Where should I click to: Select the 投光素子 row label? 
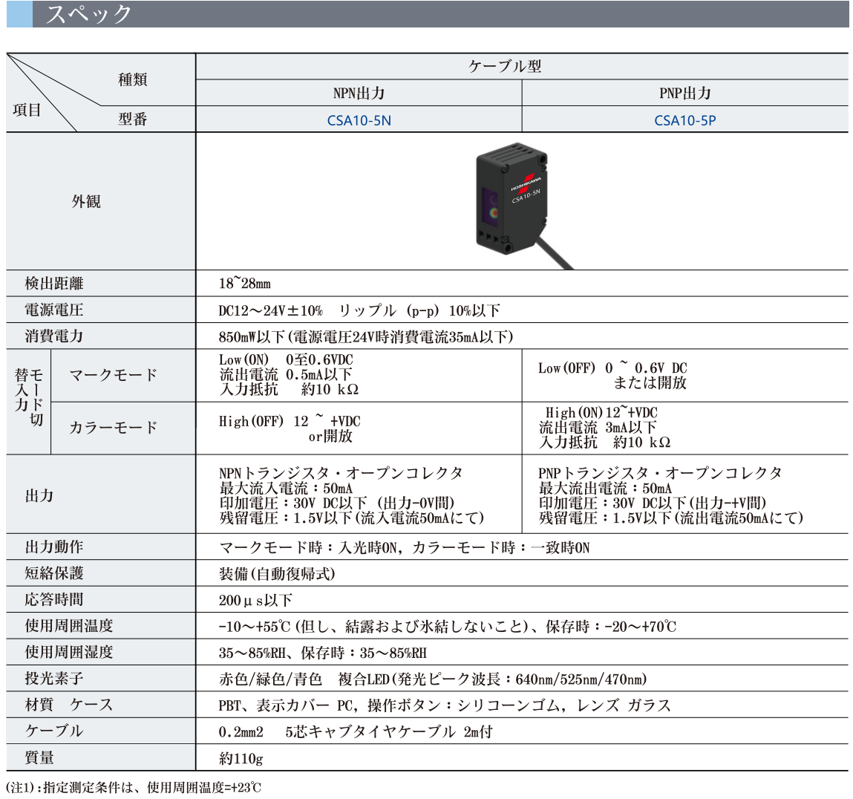(54, 679)
